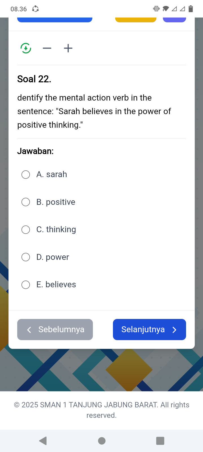This screenshot has height=452, width=203.
Task: Select answer B. positive
Action: pos(26,202)
